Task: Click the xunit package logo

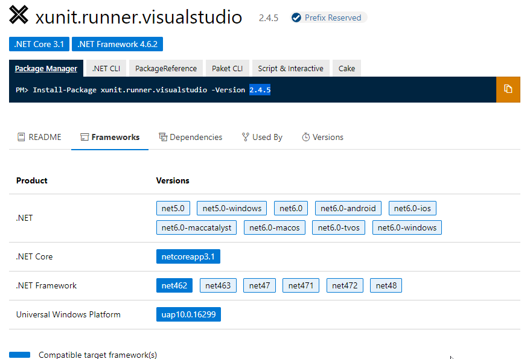Action: tap(19, 15)
